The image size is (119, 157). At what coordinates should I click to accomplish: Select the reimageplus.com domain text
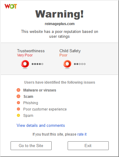point(59,24)
